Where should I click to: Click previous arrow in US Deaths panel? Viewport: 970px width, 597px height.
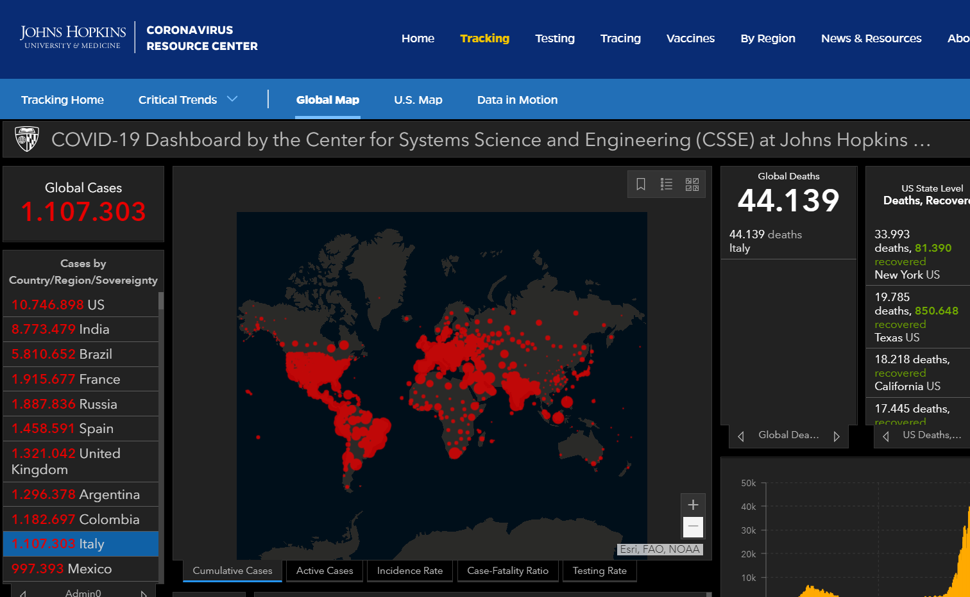[886, 436]
